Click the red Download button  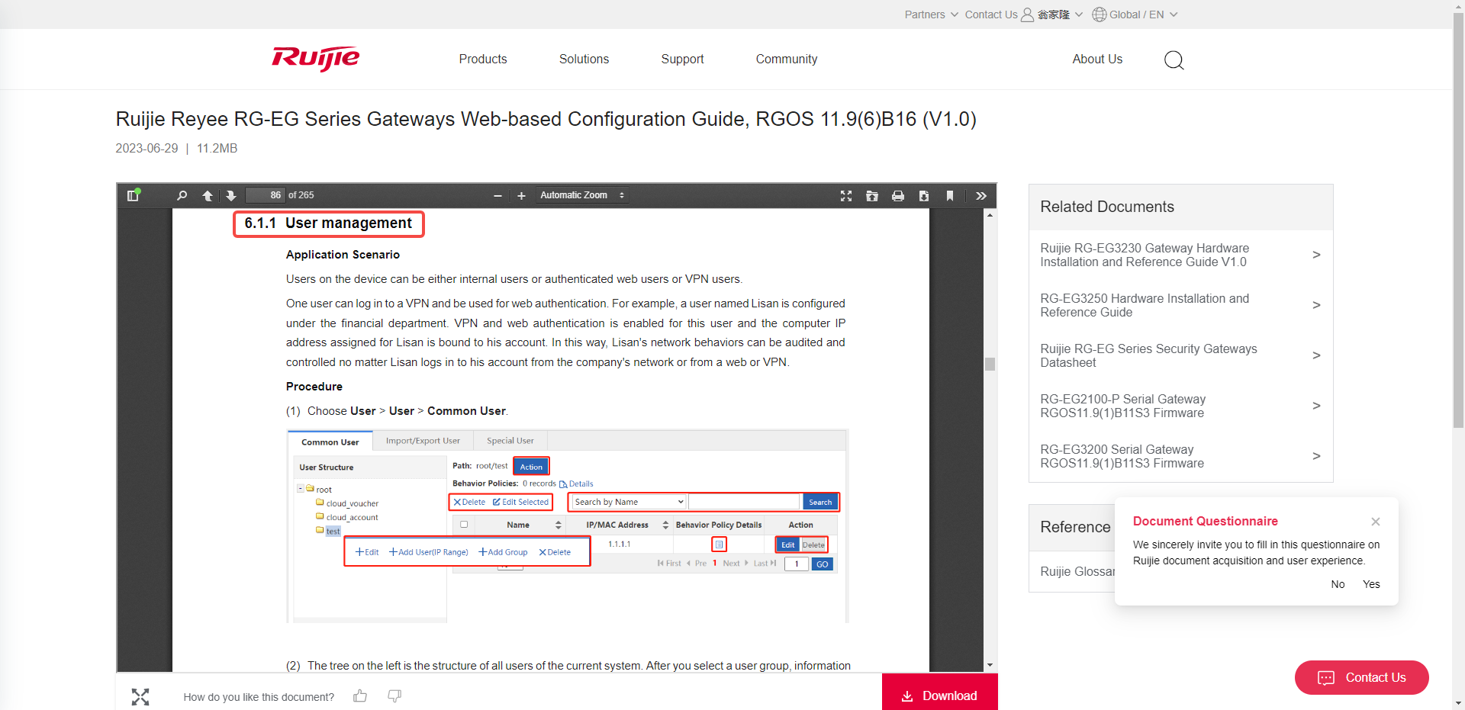click(x=939, y=693)
